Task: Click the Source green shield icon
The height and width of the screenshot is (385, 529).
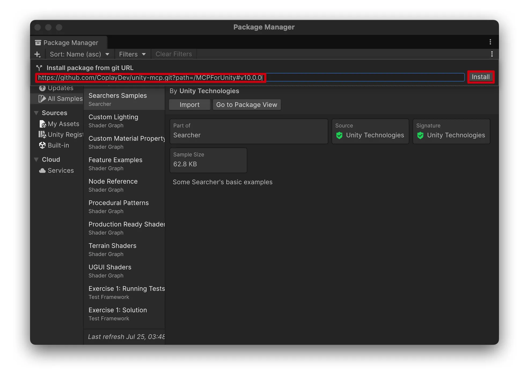Action: [339, 135]
